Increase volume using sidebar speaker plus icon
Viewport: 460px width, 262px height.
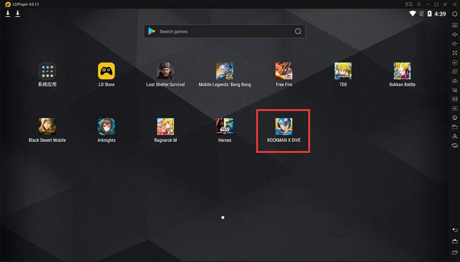(455, 34)
